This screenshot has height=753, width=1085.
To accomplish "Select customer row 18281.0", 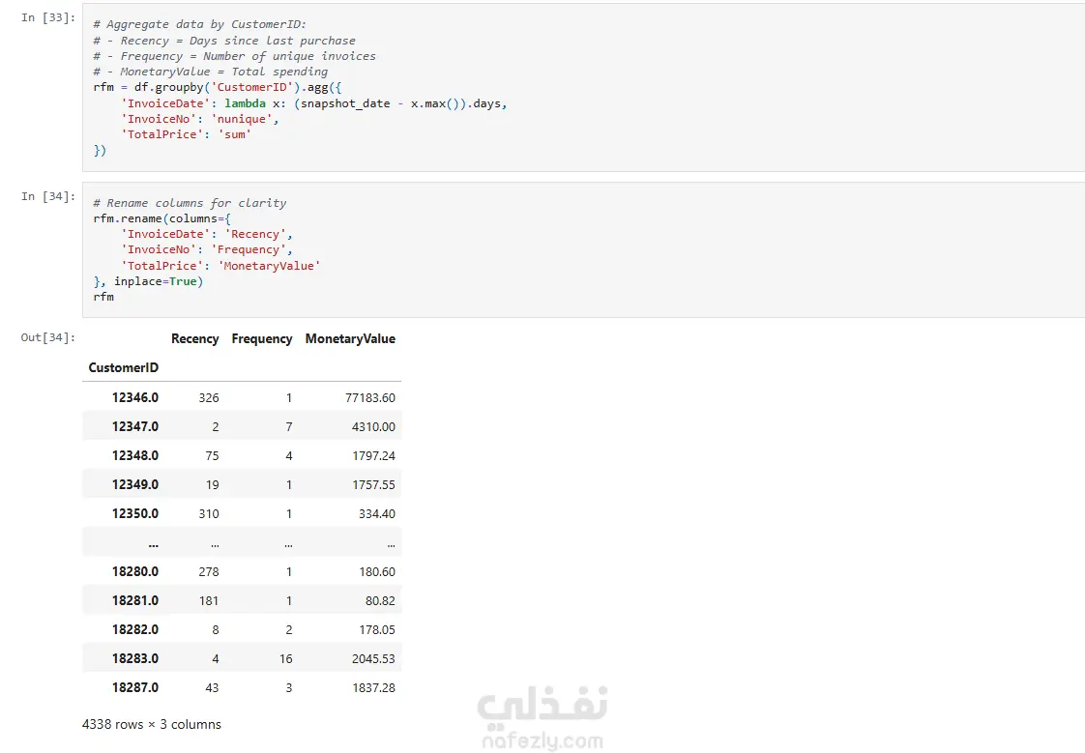I will (242, 601).
